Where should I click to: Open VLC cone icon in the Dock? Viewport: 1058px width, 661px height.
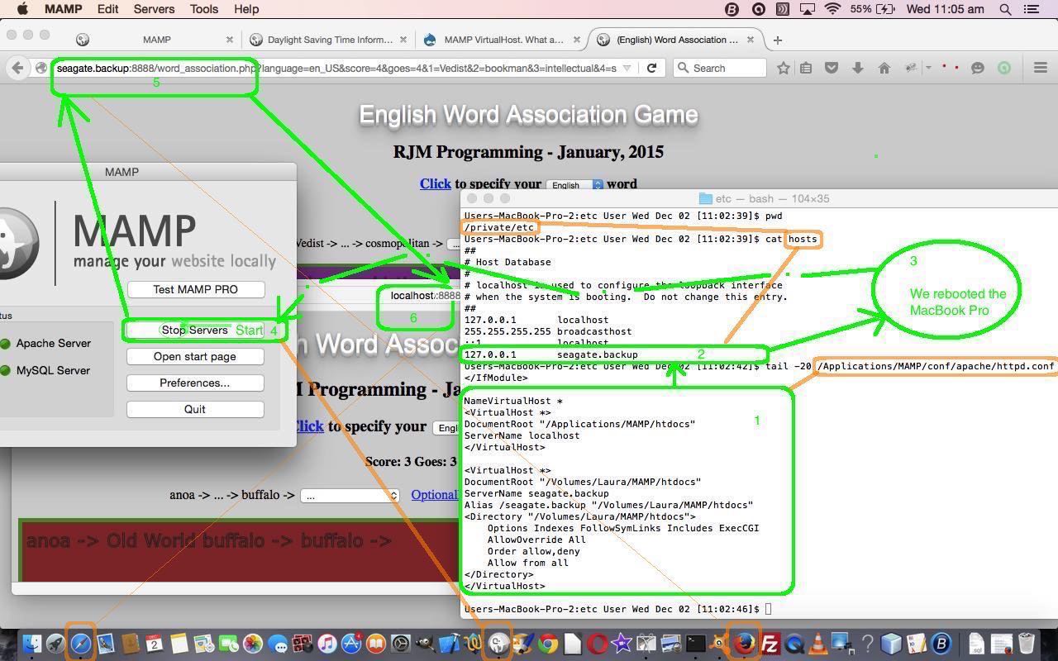pos(818,644)
